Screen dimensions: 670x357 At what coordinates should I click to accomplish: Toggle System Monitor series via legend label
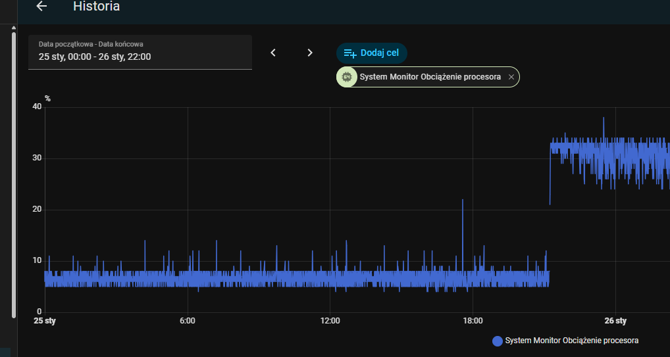[x=571, y=341]
